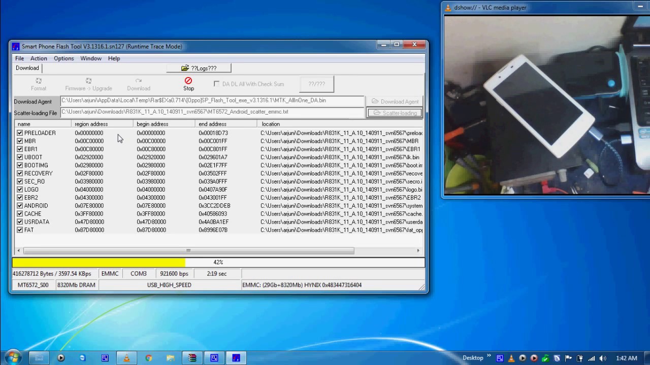
Task: Click the power plug tray icon
Action: (580, 358)
